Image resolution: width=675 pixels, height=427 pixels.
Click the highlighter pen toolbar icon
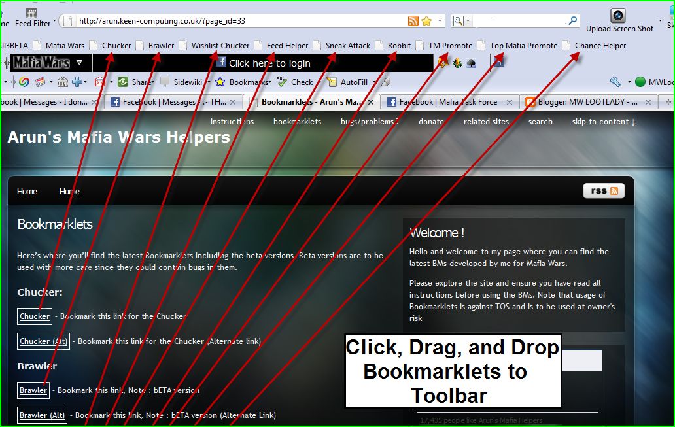click(386, 81)
